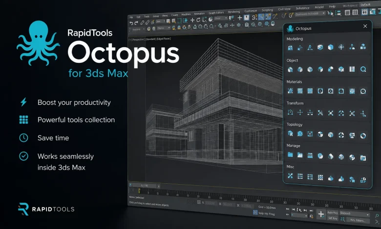Click circular Q-shaped icon in Object row
This screenshot has width=381, height=229.
click(363, 69)
